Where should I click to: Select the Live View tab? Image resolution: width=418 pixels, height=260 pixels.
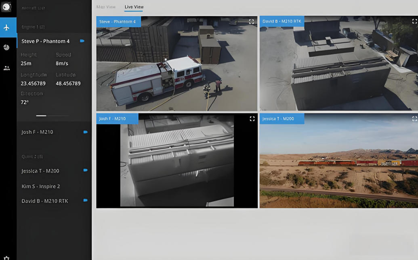[x=134, y=7]
